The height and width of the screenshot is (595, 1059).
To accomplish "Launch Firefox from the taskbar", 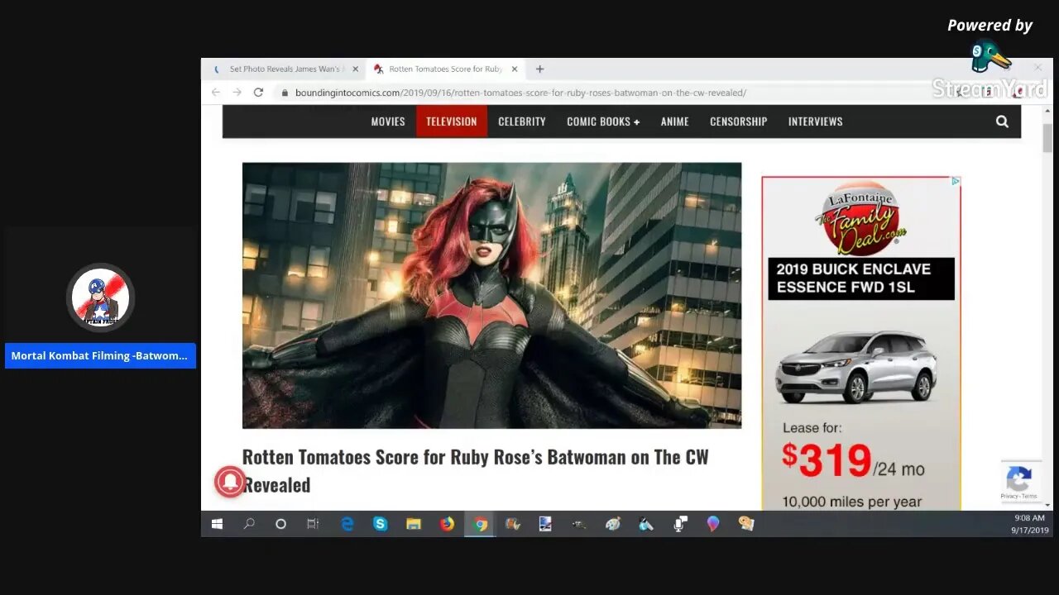I will pyautogui.click(x=447, y=524).
